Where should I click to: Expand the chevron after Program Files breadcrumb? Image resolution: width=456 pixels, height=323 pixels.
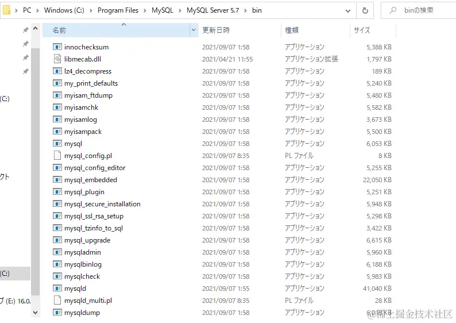(145, 10)
